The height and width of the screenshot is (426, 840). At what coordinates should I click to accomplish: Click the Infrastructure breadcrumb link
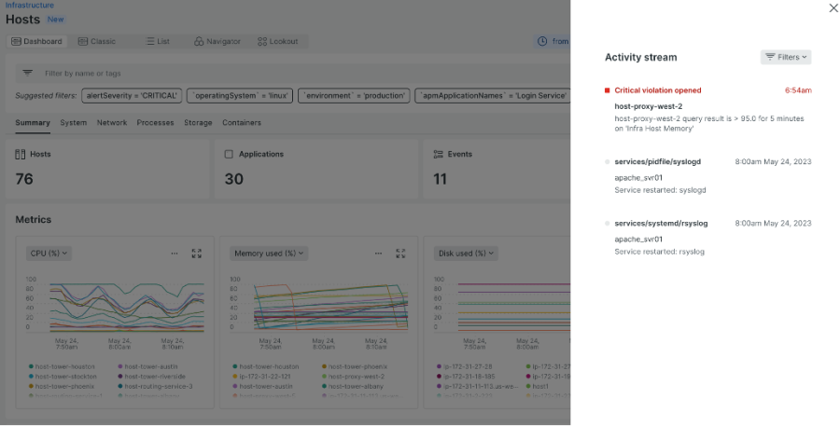29,6
